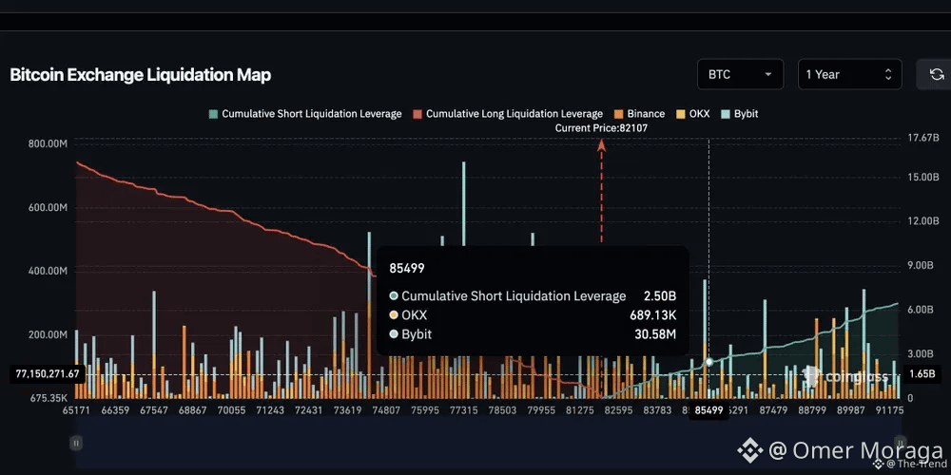Click the 77315 x-axis price label

tap(463, 410)
